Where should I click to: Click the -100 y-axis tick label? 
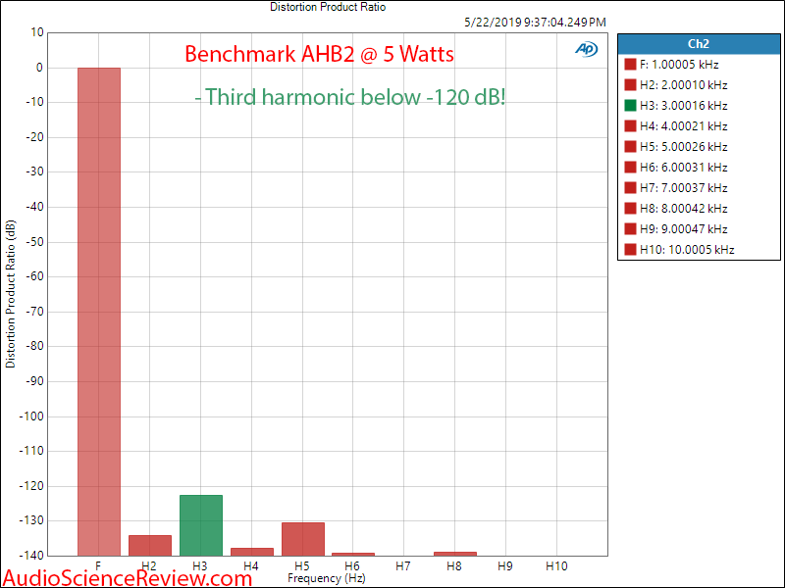tap(31, 416)
